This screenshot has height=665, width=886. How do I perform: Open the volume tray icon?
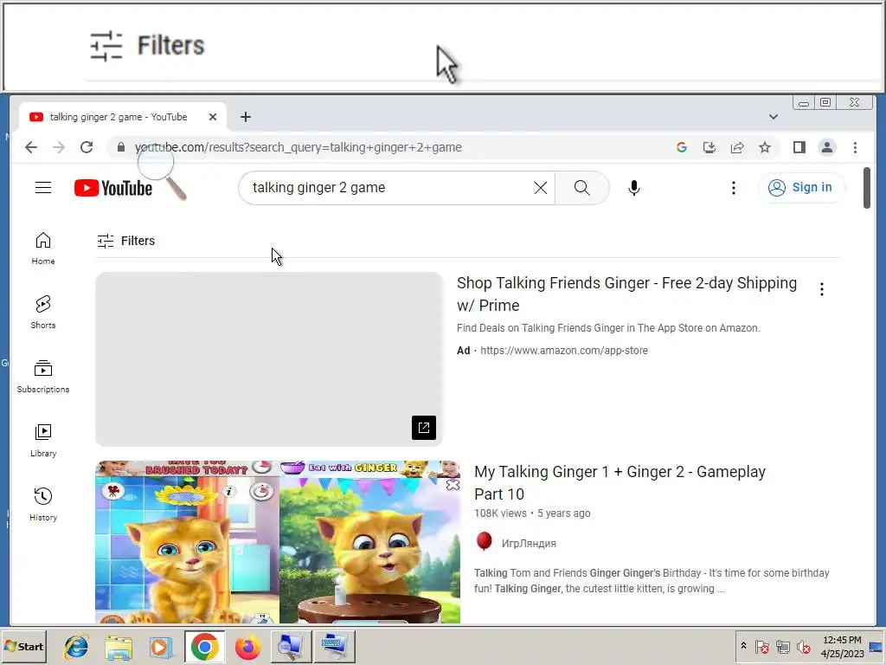(x=803, y=646)
